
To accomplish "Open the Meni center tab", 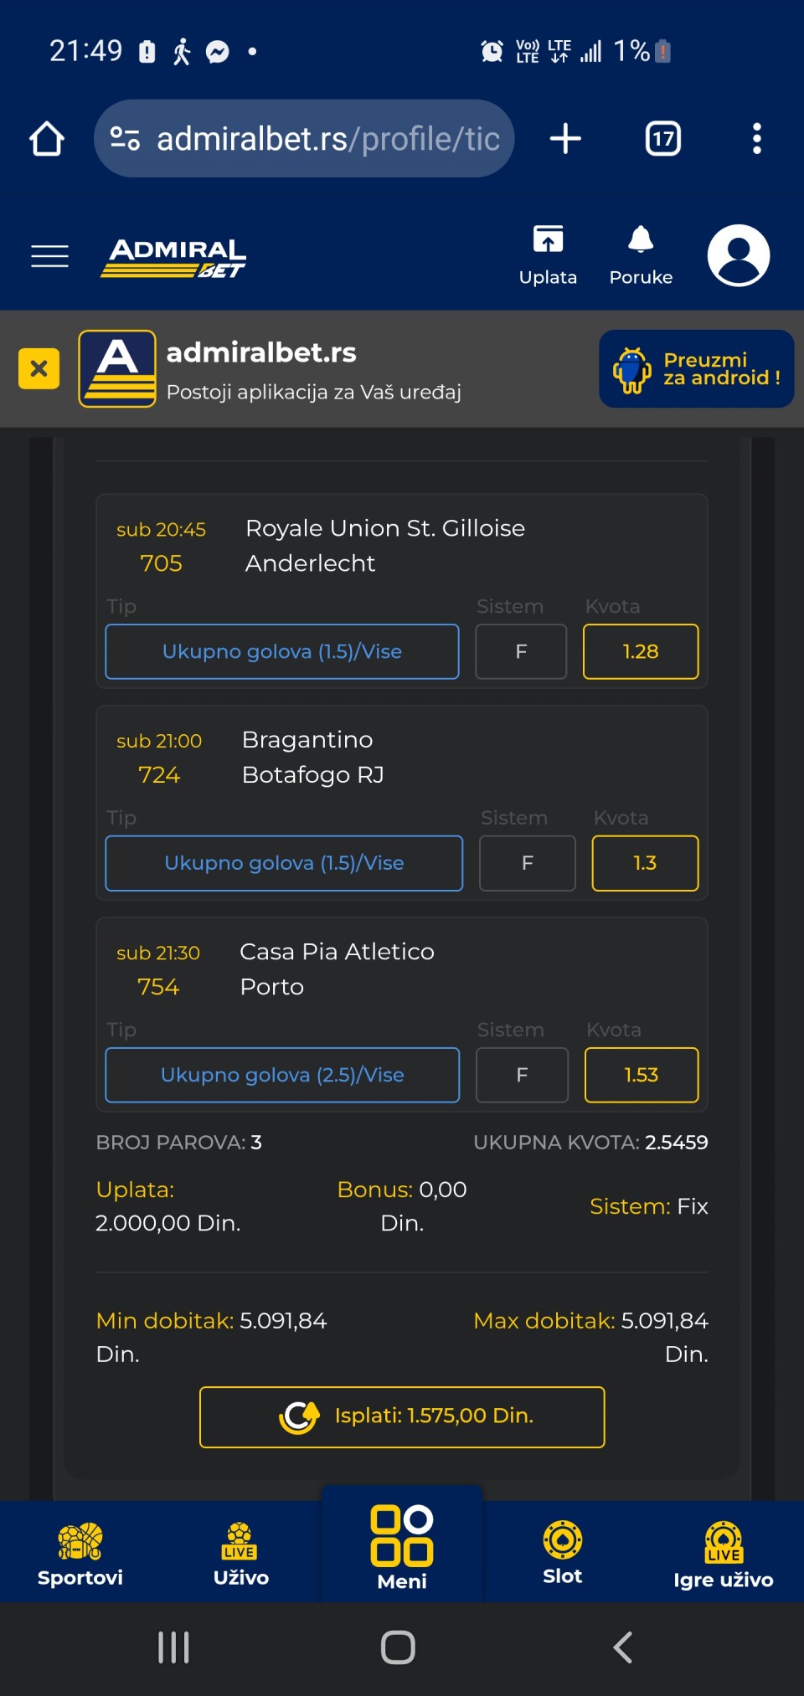I will pos(402,1549).
